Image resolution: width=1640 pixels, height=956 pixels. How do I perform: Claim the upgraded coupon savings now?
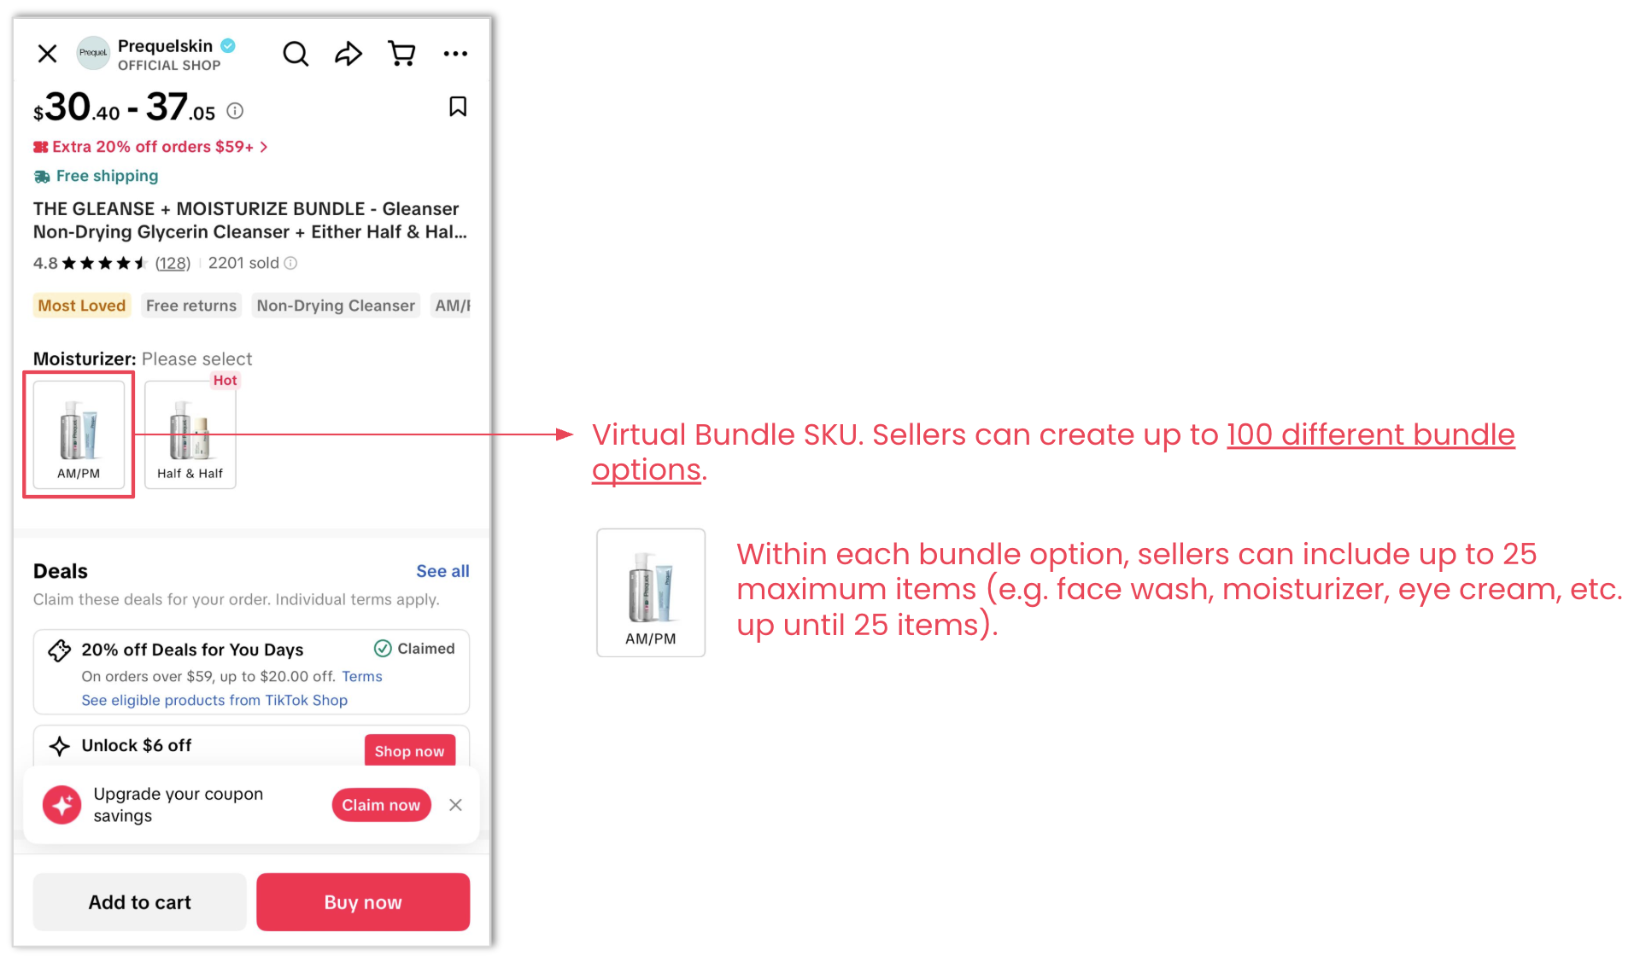381,805
